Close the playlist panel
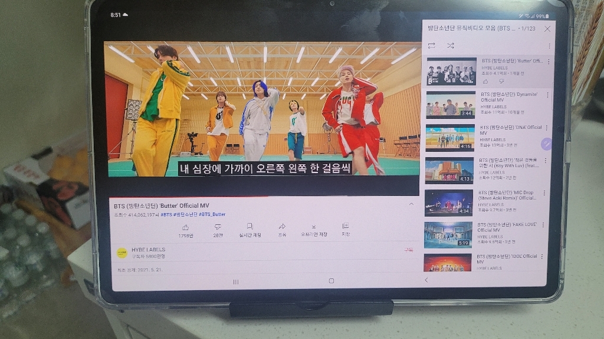This screenshot has height=339, width=604. click(547, 29)
